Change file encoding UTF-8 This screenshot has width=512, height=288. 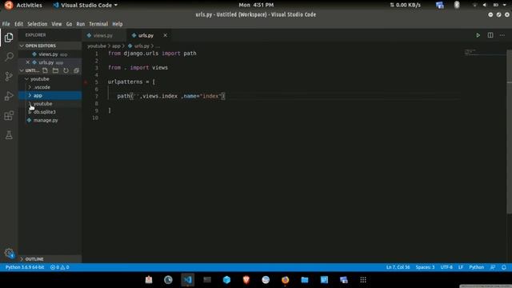tap(446, 267)
